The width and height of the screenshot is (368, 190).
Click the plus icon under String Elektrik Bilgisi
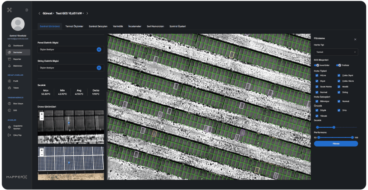tap(99, 67)
